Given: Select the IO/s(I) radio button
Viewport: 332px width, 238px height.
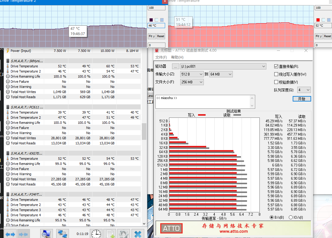Looking at the screenshot, I should [x=291, y=217].
